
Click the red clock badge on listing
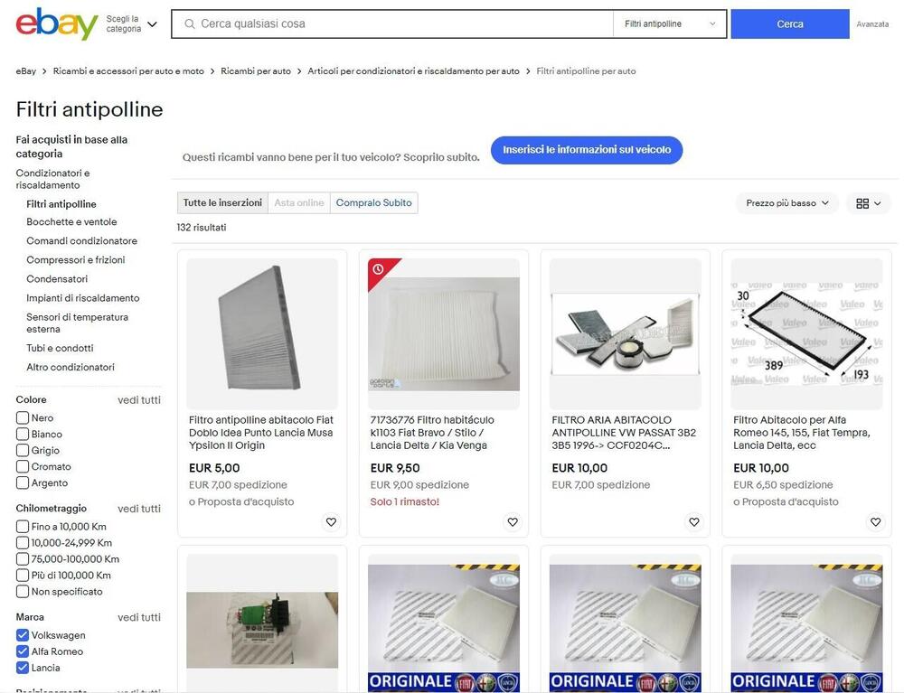(379, 269)
